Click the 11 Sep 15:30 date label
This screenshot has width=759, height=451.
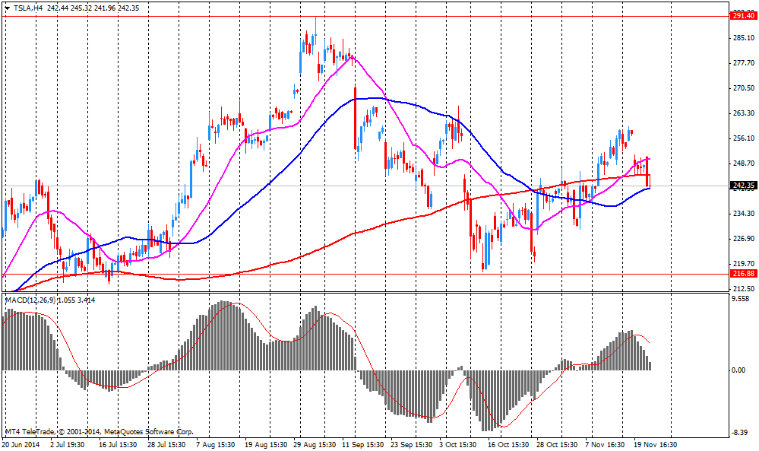pos(363,445)
